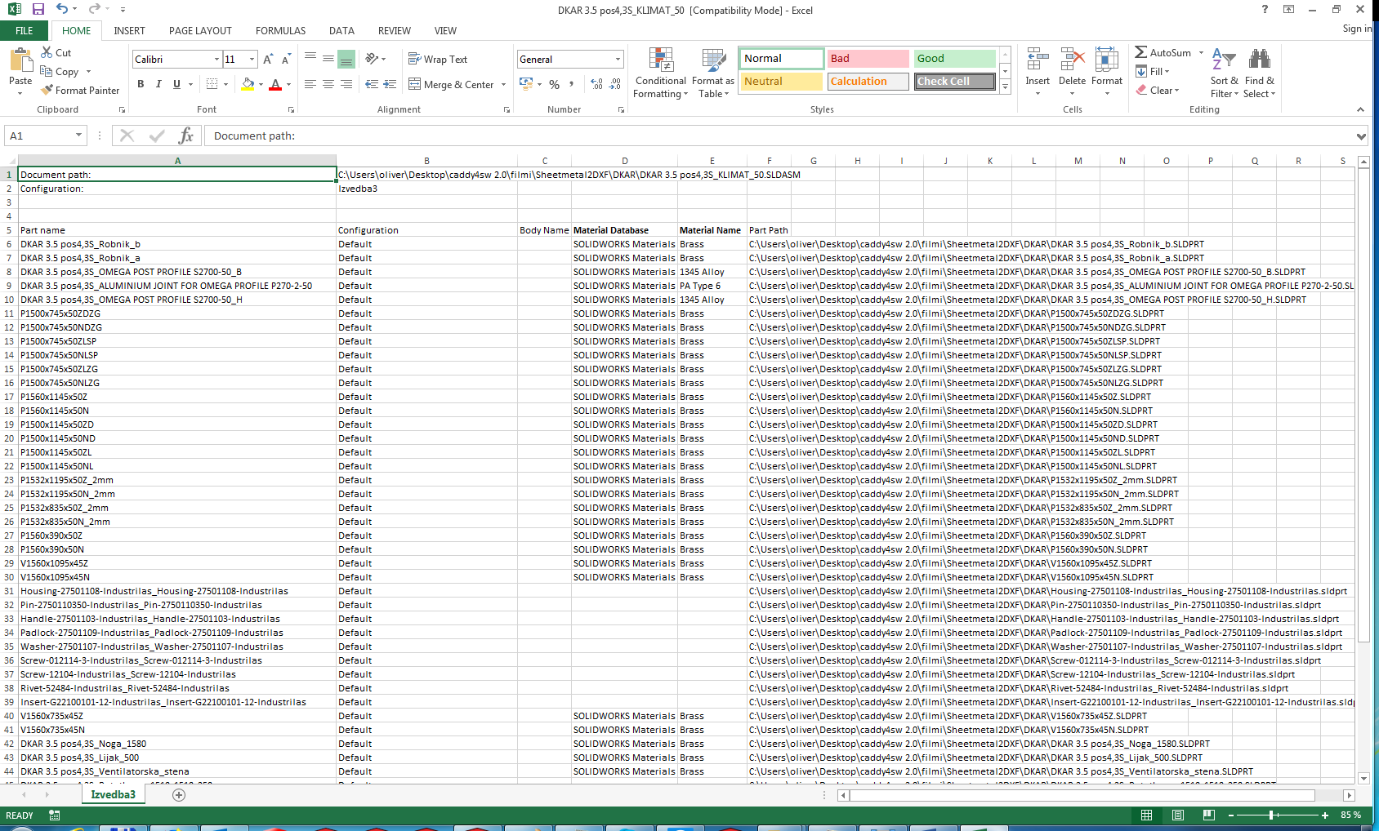Toggle Italic text formatting
The width and height of the screenshot is (1379, 831).
[158, 84]
